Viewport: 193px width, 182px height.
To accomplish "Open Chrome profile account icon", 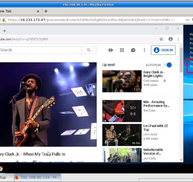I will coord(171,39).
